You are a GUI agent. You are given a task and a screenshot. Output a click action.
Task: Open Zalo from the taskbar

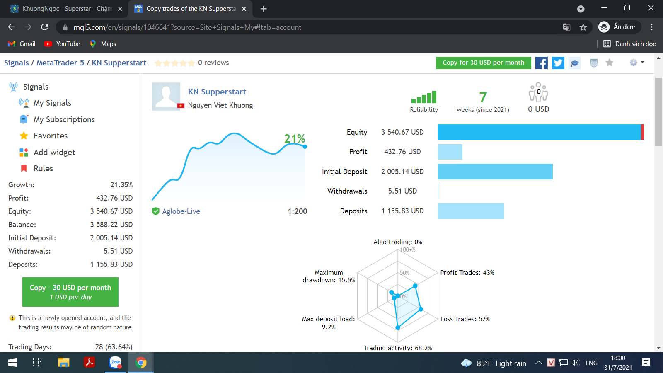pos(116,363)
